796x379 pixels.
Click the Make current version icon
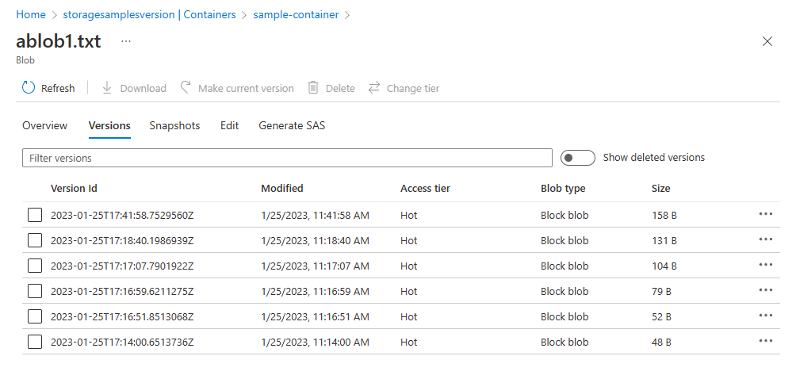pyautogui.click(x=186, y=88)
